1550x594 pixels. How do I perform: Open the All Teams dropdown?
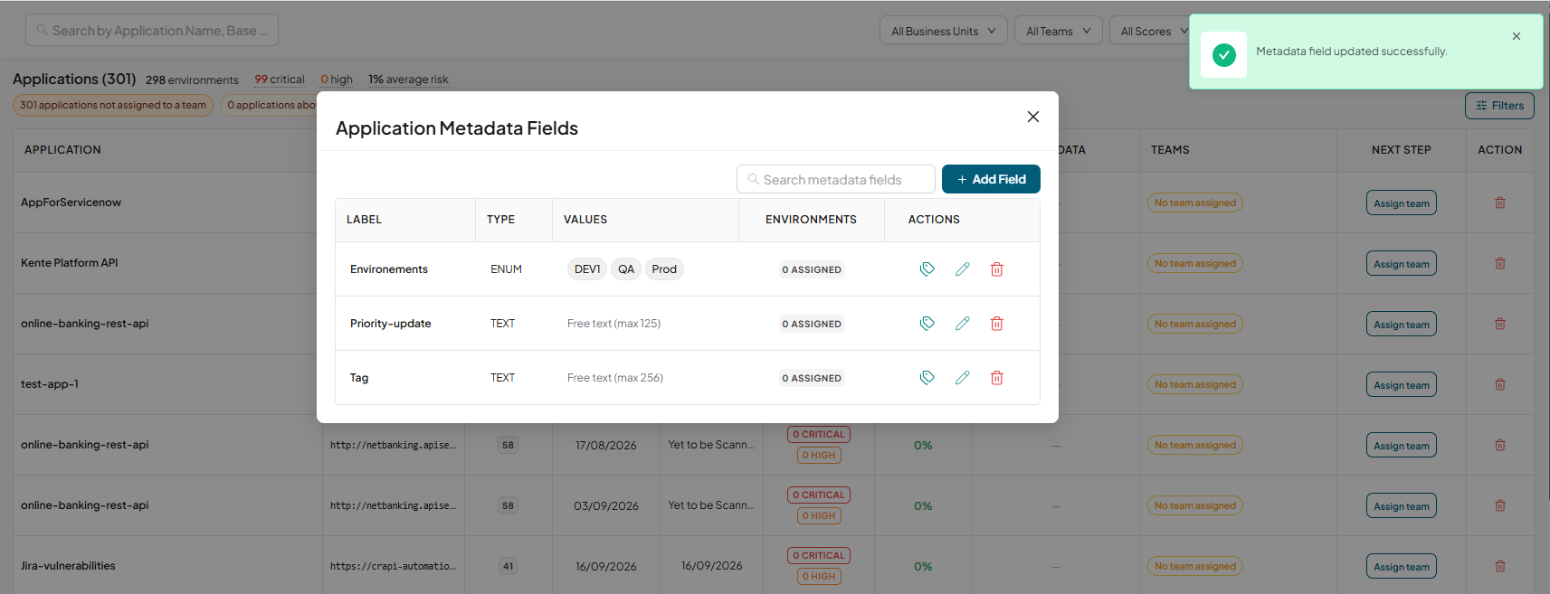click(x=1058, y=31)
